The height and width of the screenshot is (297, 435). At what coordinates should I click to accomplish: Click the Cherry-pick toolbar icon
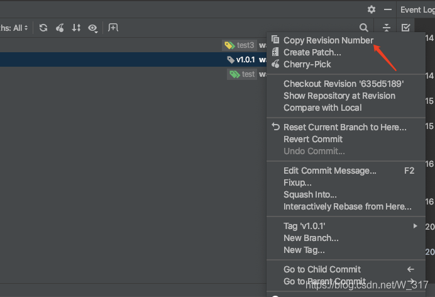60,28
